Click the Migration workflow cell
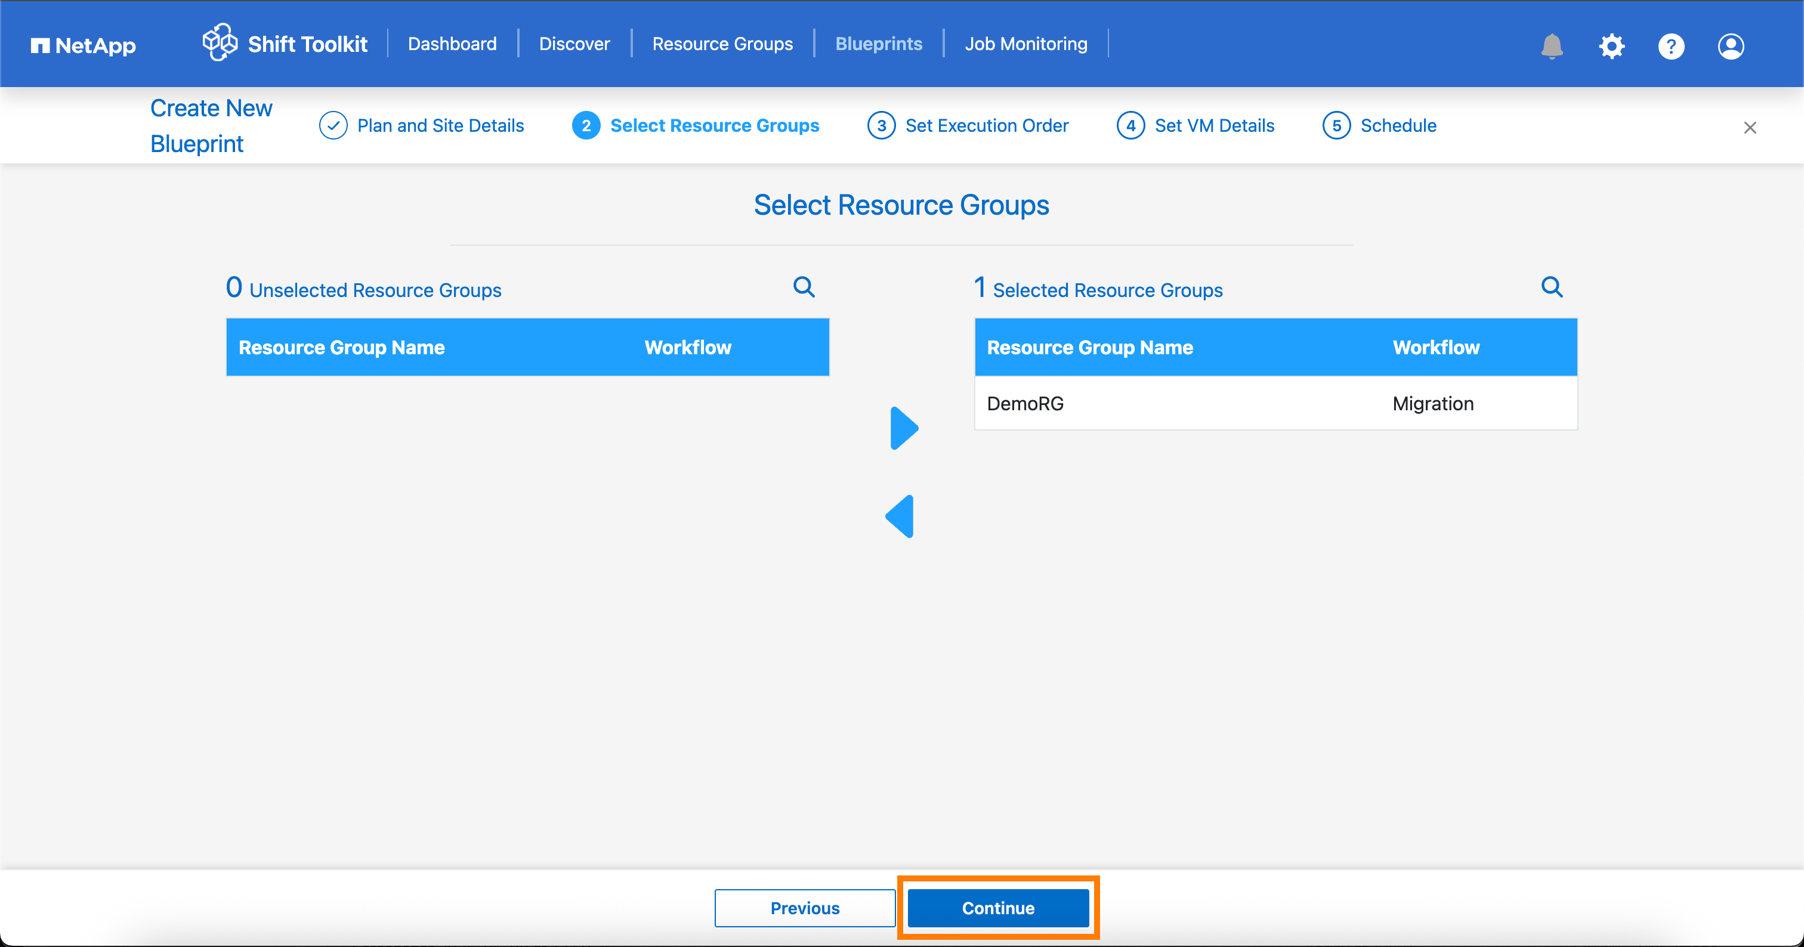Viewport: 1804px width, 947px height. (x=1433, y=403)
